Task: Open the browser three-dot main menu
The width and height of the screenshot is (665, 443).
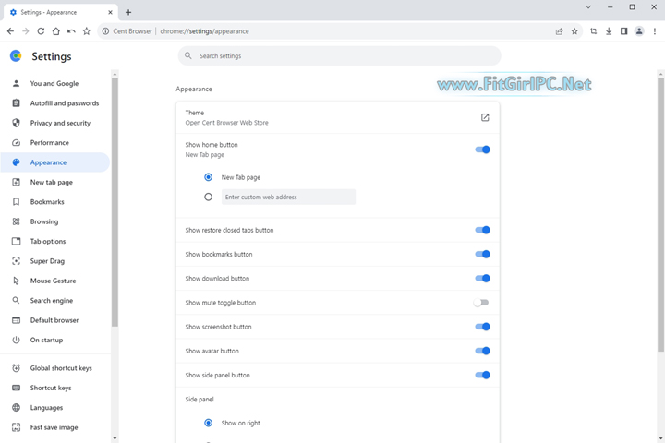Action: pos(653,30)
